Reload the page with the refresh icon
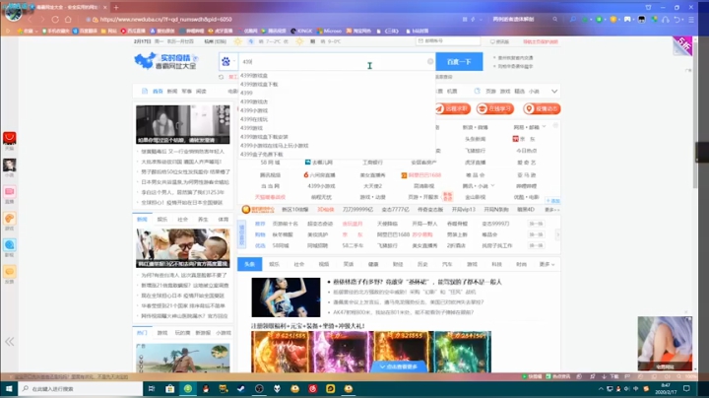Screen dimensions: 709x398 pyautogui.click(x=55, y=20)
